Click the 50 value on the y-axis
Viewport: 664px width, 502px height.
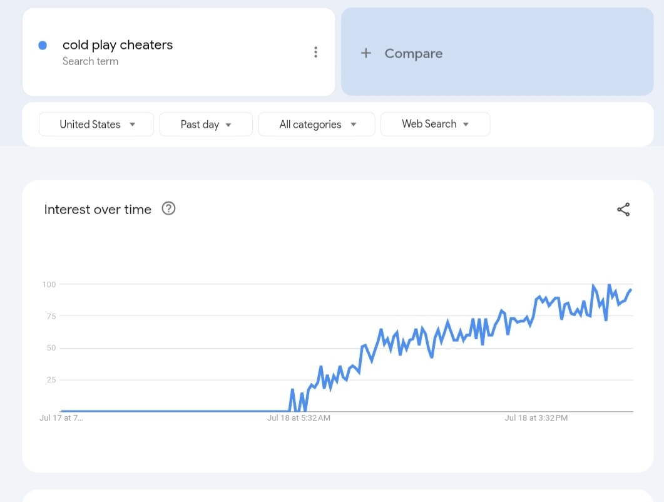coord(51,348)
